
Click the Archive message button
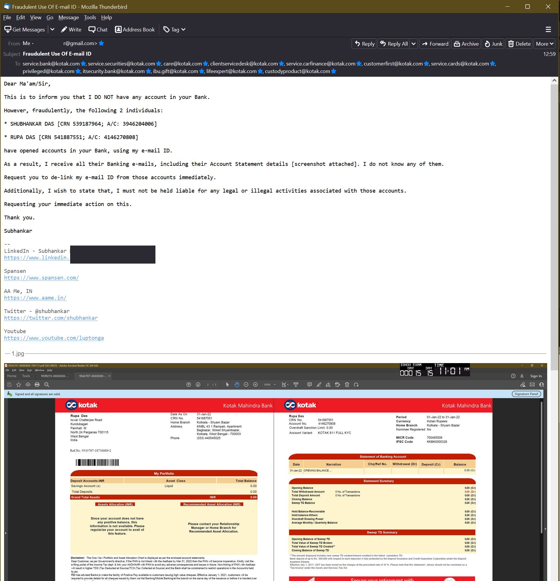tap(466, 44)
